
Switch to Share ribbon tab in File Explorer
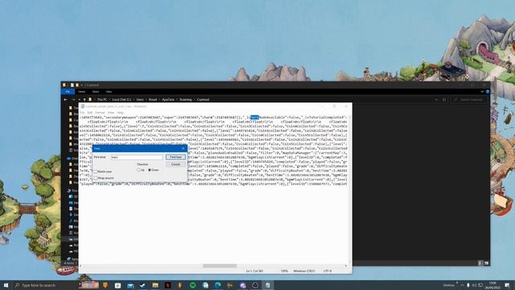[96, 92]
